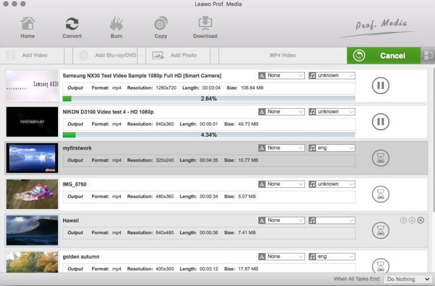
Task: Open subtitle dropdown for myfirstwork
Action: (282, 148)
